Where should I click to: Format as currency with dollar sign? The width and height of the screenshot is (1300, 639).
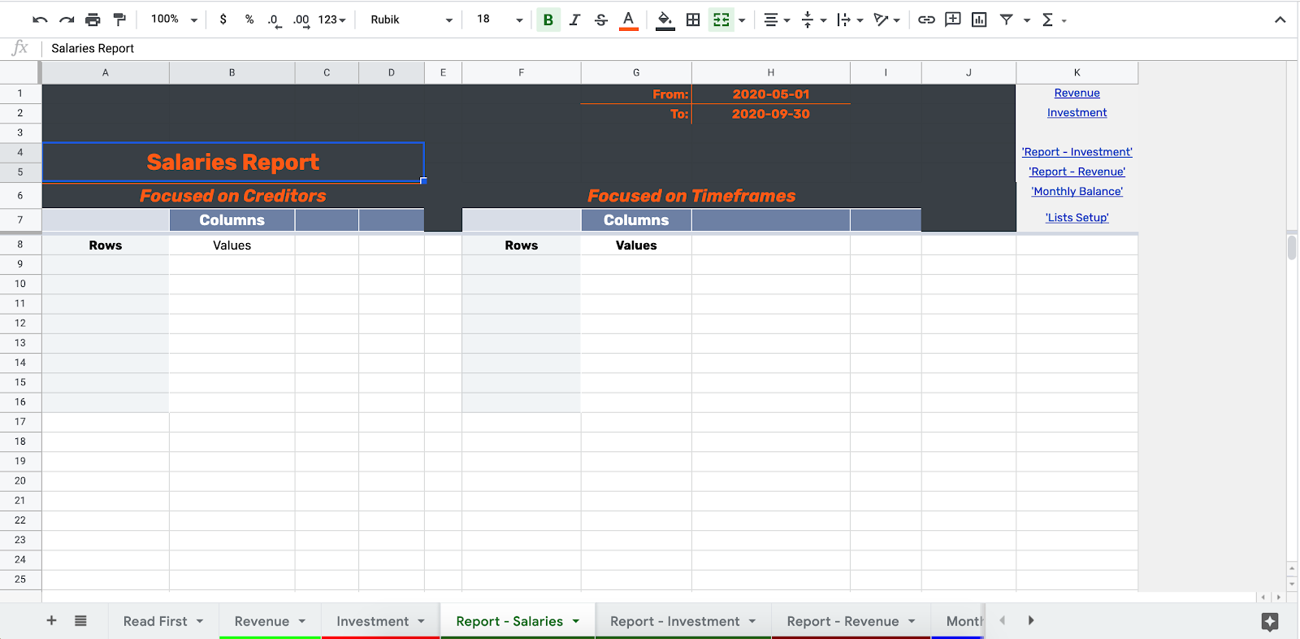coord(223,20)
